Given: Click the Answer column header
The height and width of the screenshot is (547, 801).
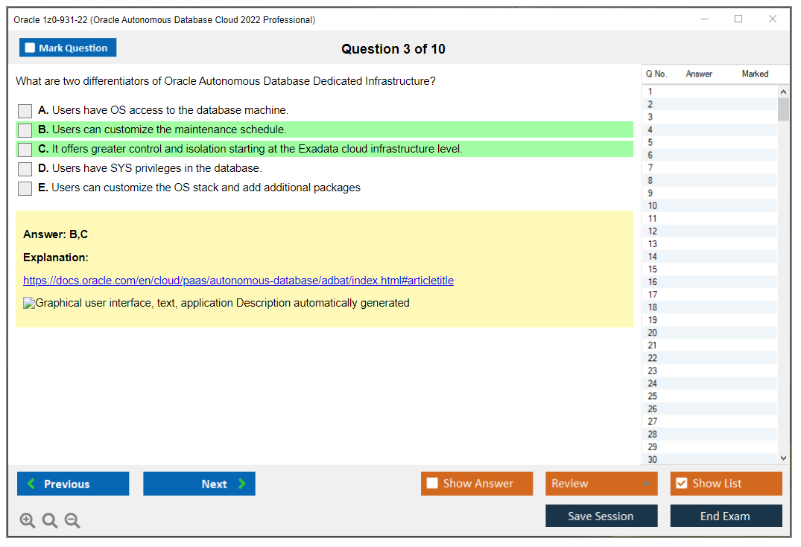Looking at the screenshot, I should point(700,74).
